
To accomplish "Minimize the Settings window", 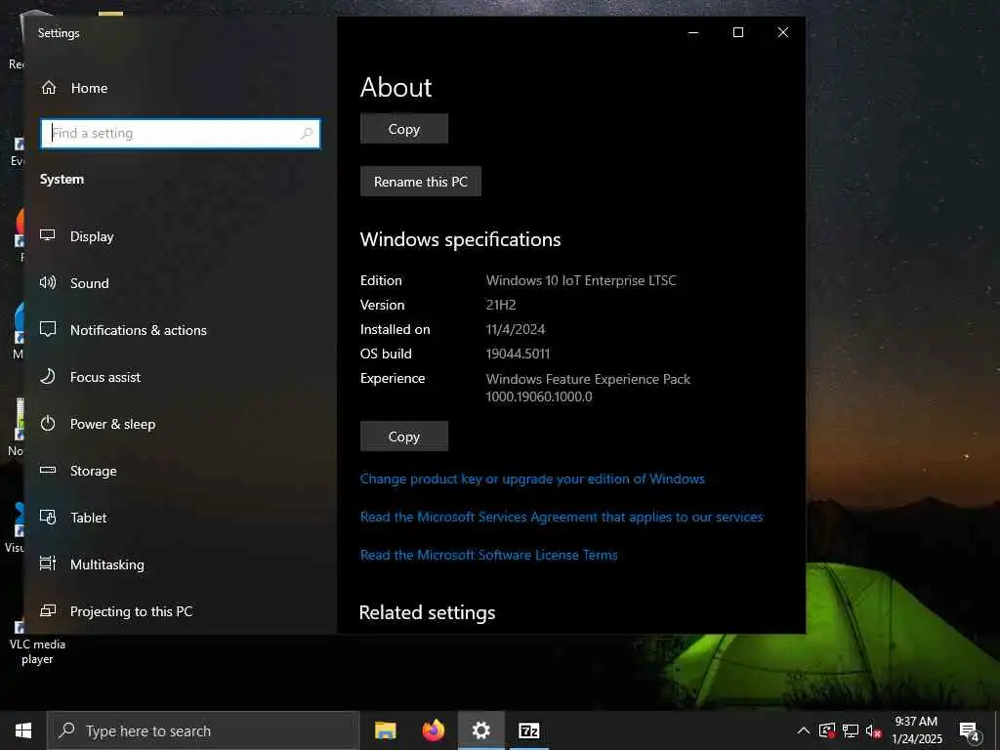I will (x=693, y=32).
